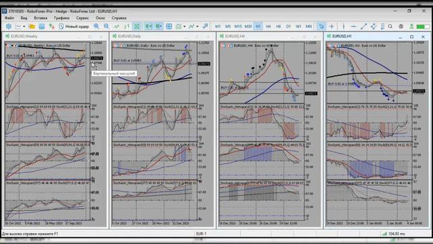Image resolution: width=433 pixels, height=244 pixels.
Task: Tile chart windows grid icon
Action: coord(169,26)
